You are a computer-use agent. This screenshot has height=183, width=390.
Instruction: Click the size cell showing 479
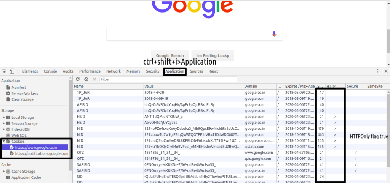pos(321,129)
